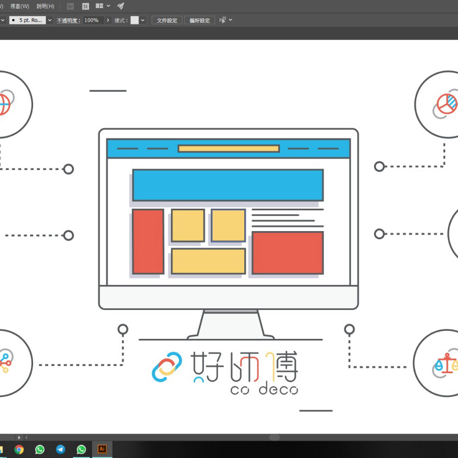Select the pie chart icon on the canvas
Viewport: 458px width, 458px height.
[447, 103]
